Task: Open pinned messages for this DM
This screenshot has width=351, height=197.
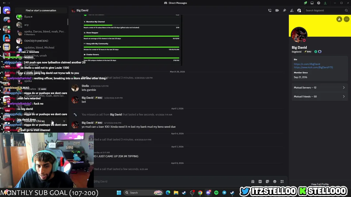Action: click(x=284, y=10)
